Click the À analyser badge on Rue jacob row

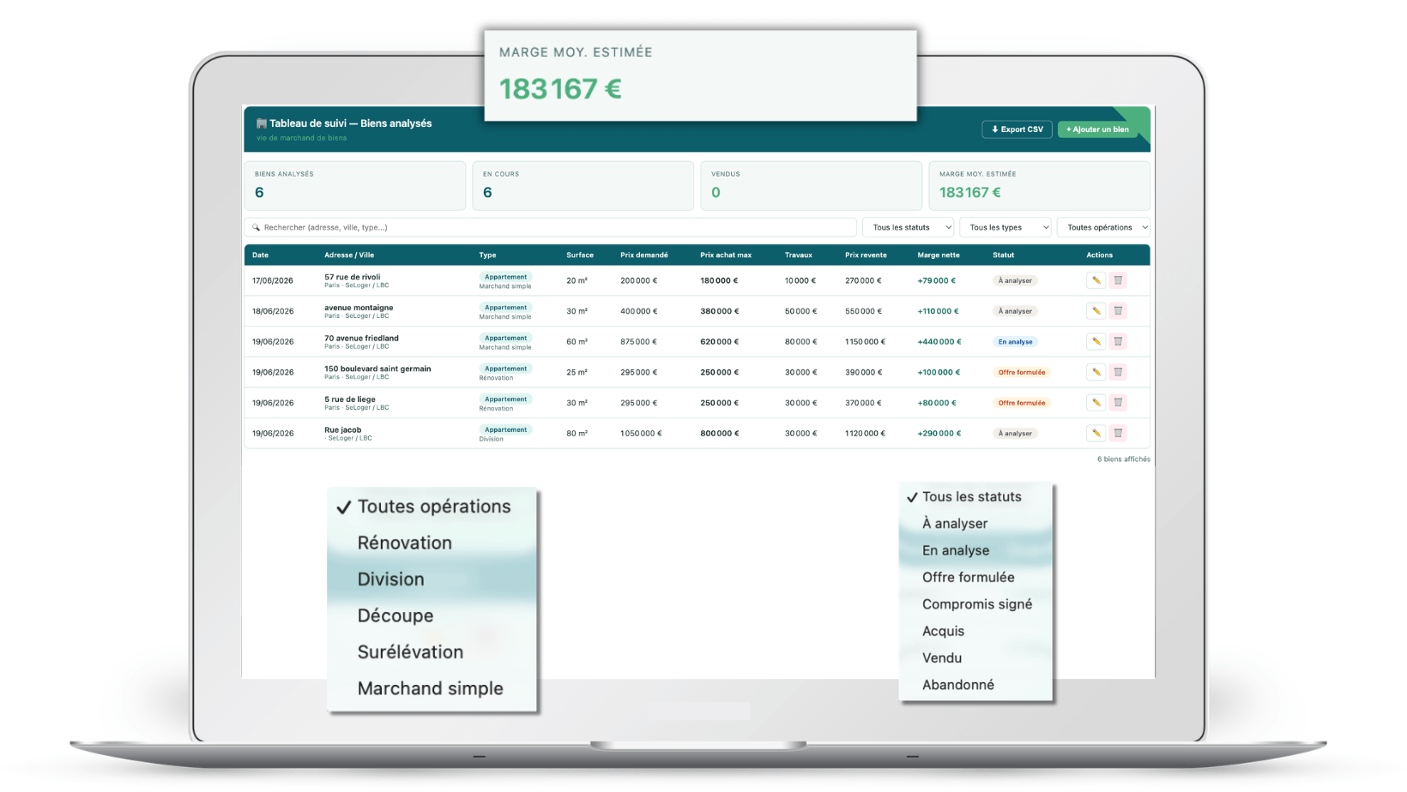click(x=1016, y=434)
